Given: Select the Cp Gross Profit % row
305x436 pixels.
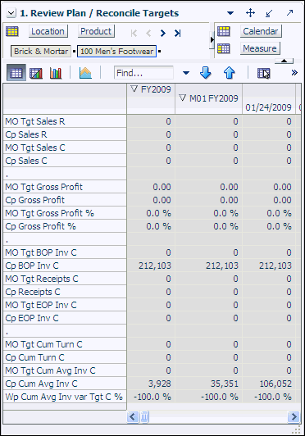Looking at the screenshot, I should pyautogui.click(x=65, y=226).
